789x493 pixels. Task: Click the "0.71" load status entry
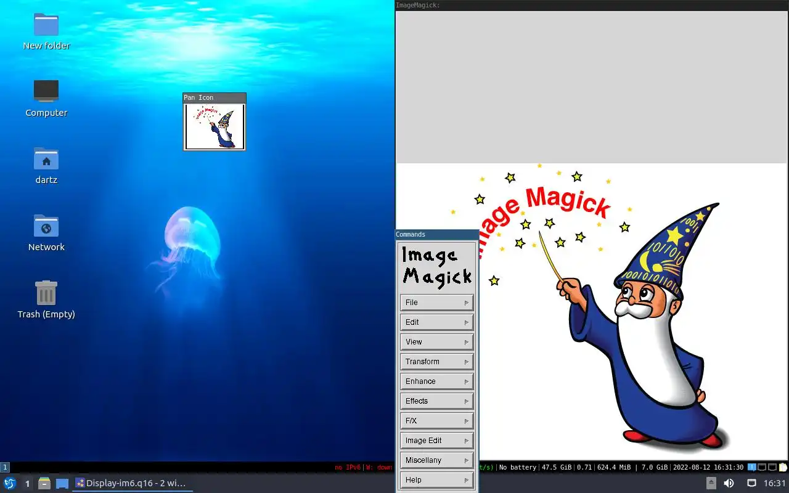coord(584,467)
